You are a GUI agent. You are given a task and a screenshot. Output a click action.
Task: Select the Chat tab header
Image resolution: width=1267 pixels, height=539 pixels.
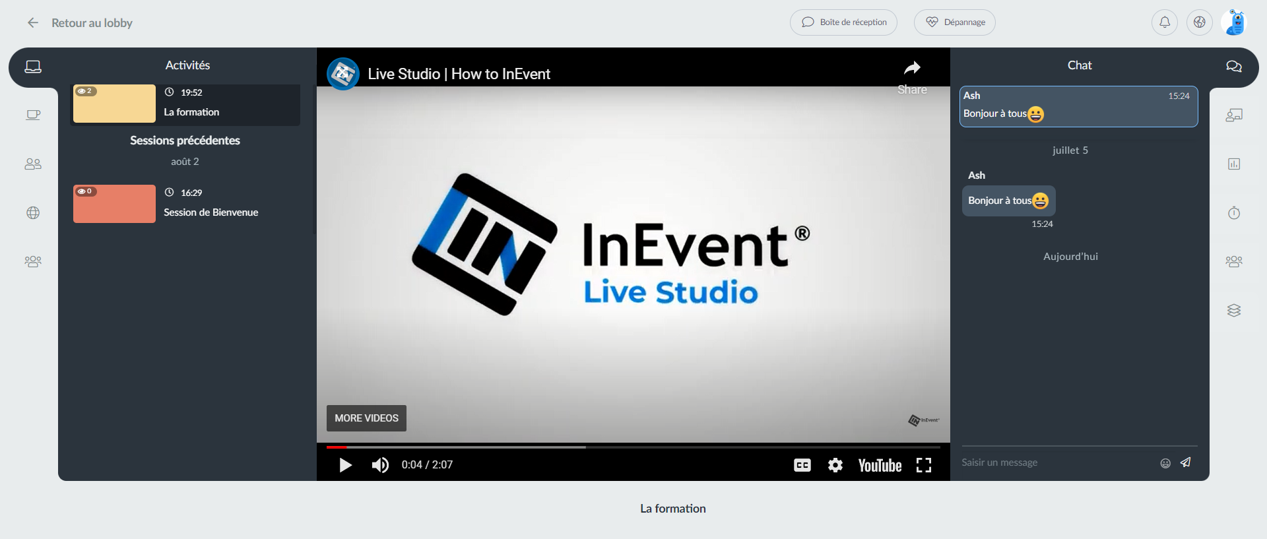[1080, 65]
